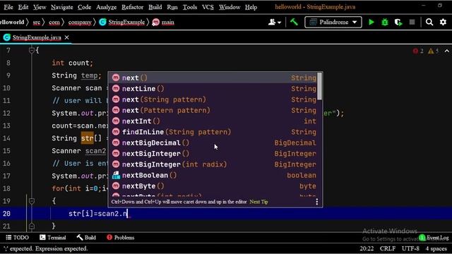Click the com breadcrumb
The width and height of the screenshot is (452, 254).
click(x=54, y=22)
